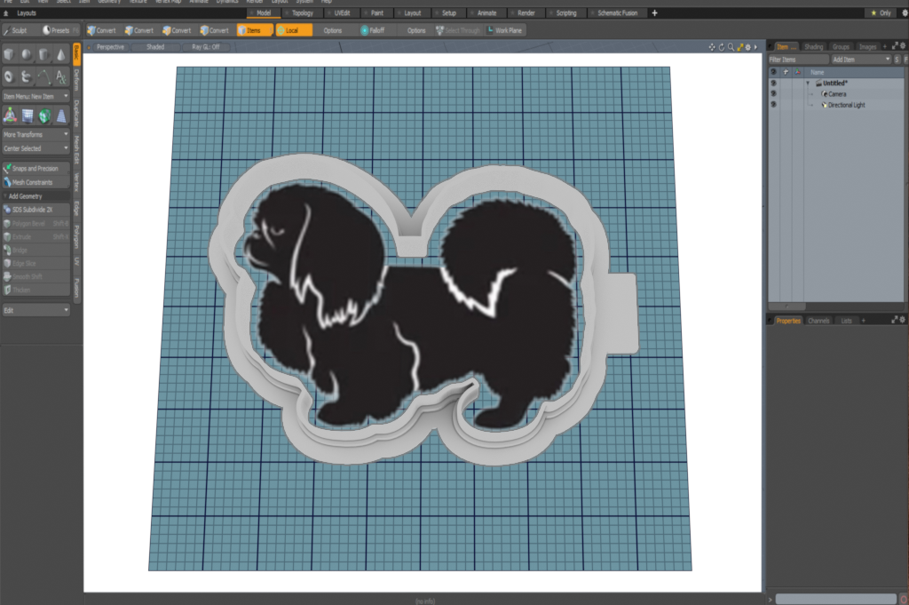This screenshot has width=909, height=605.
Task: Switch to the Schematic Fusion layout tab
Action: click(616, 12)
